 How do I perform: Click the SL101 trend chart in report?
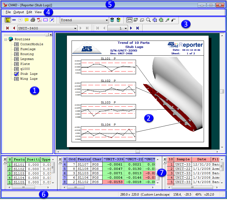click(x=108, y=67)
